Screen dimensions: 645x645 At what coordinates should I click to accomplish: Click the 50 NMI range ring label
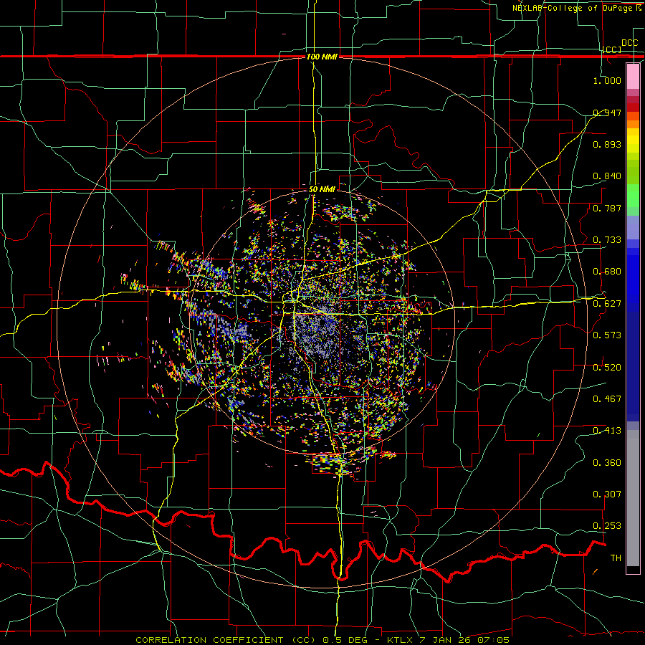click(x=322, y=189)
